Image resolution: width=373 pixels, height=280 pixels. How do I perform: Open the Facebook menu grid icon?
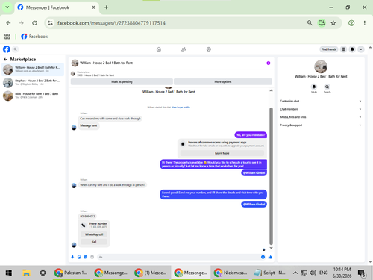pos(343,49)
